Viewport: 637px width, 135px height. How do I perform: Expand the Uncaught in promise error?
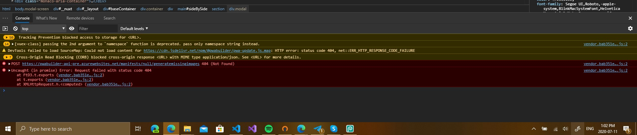[9, 70]
